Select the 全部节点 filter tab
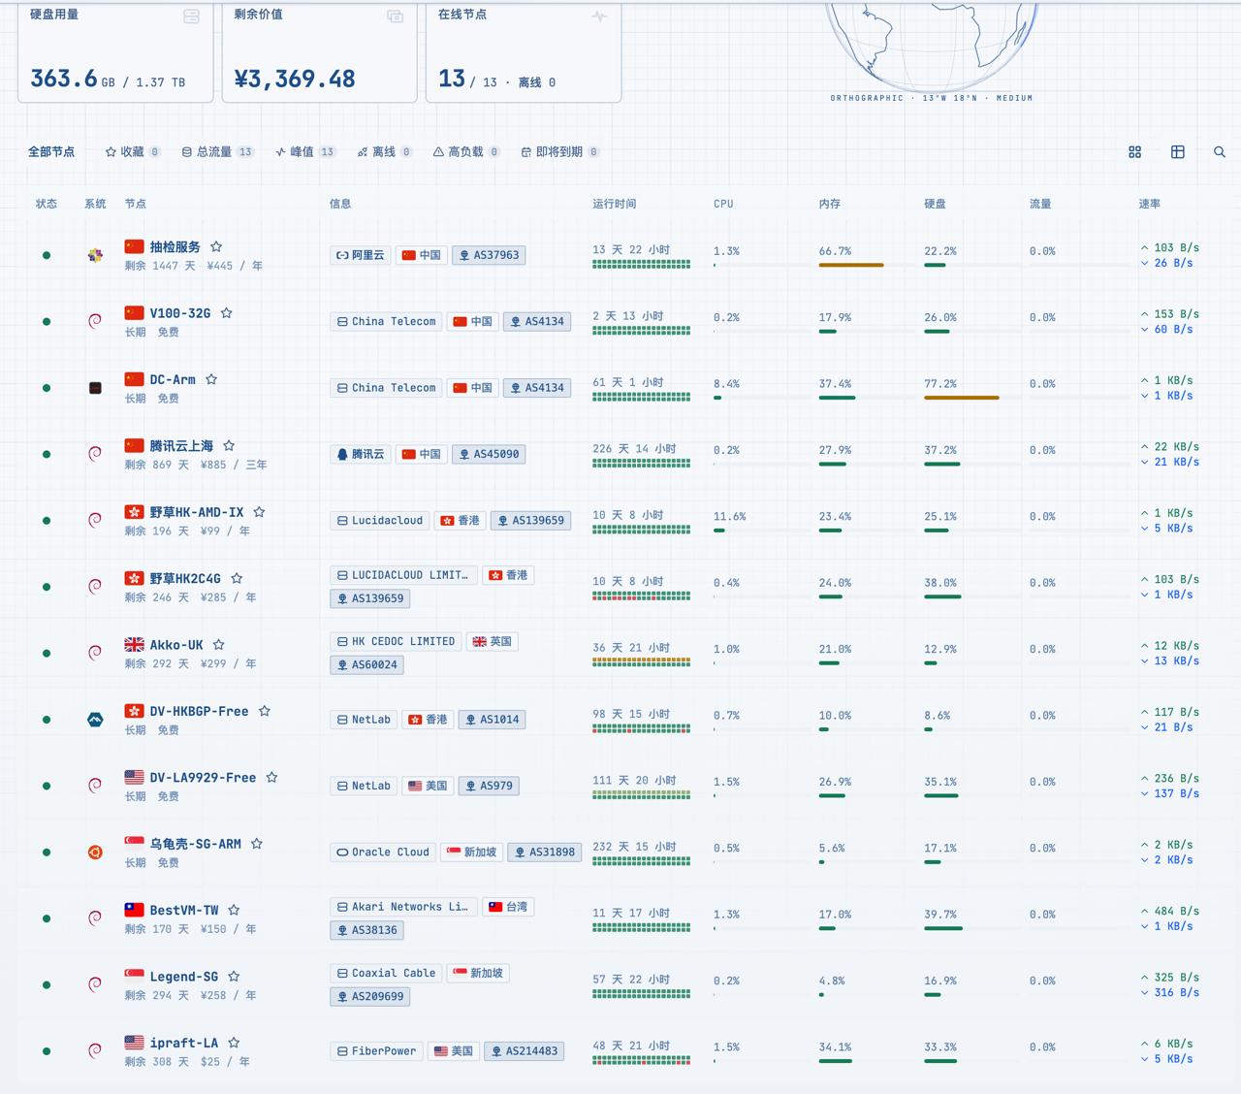The image size is (1241, 1094). pos(51,152)
